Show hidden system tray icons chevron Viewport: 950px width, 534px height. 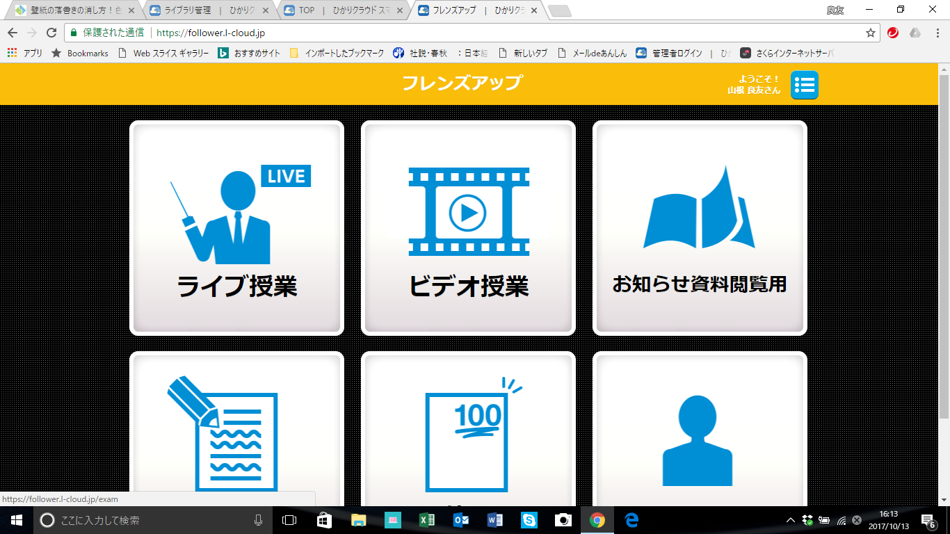(791, 520)
